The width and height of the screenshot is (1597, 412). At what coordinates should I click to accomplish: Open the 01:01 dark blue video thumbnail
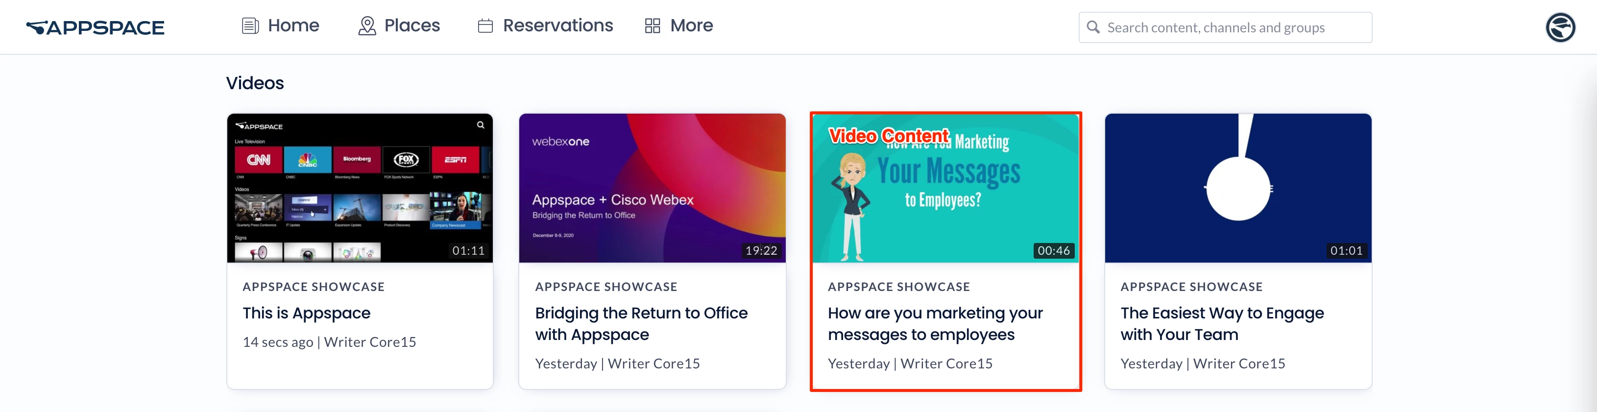[x=1238, y=188]
